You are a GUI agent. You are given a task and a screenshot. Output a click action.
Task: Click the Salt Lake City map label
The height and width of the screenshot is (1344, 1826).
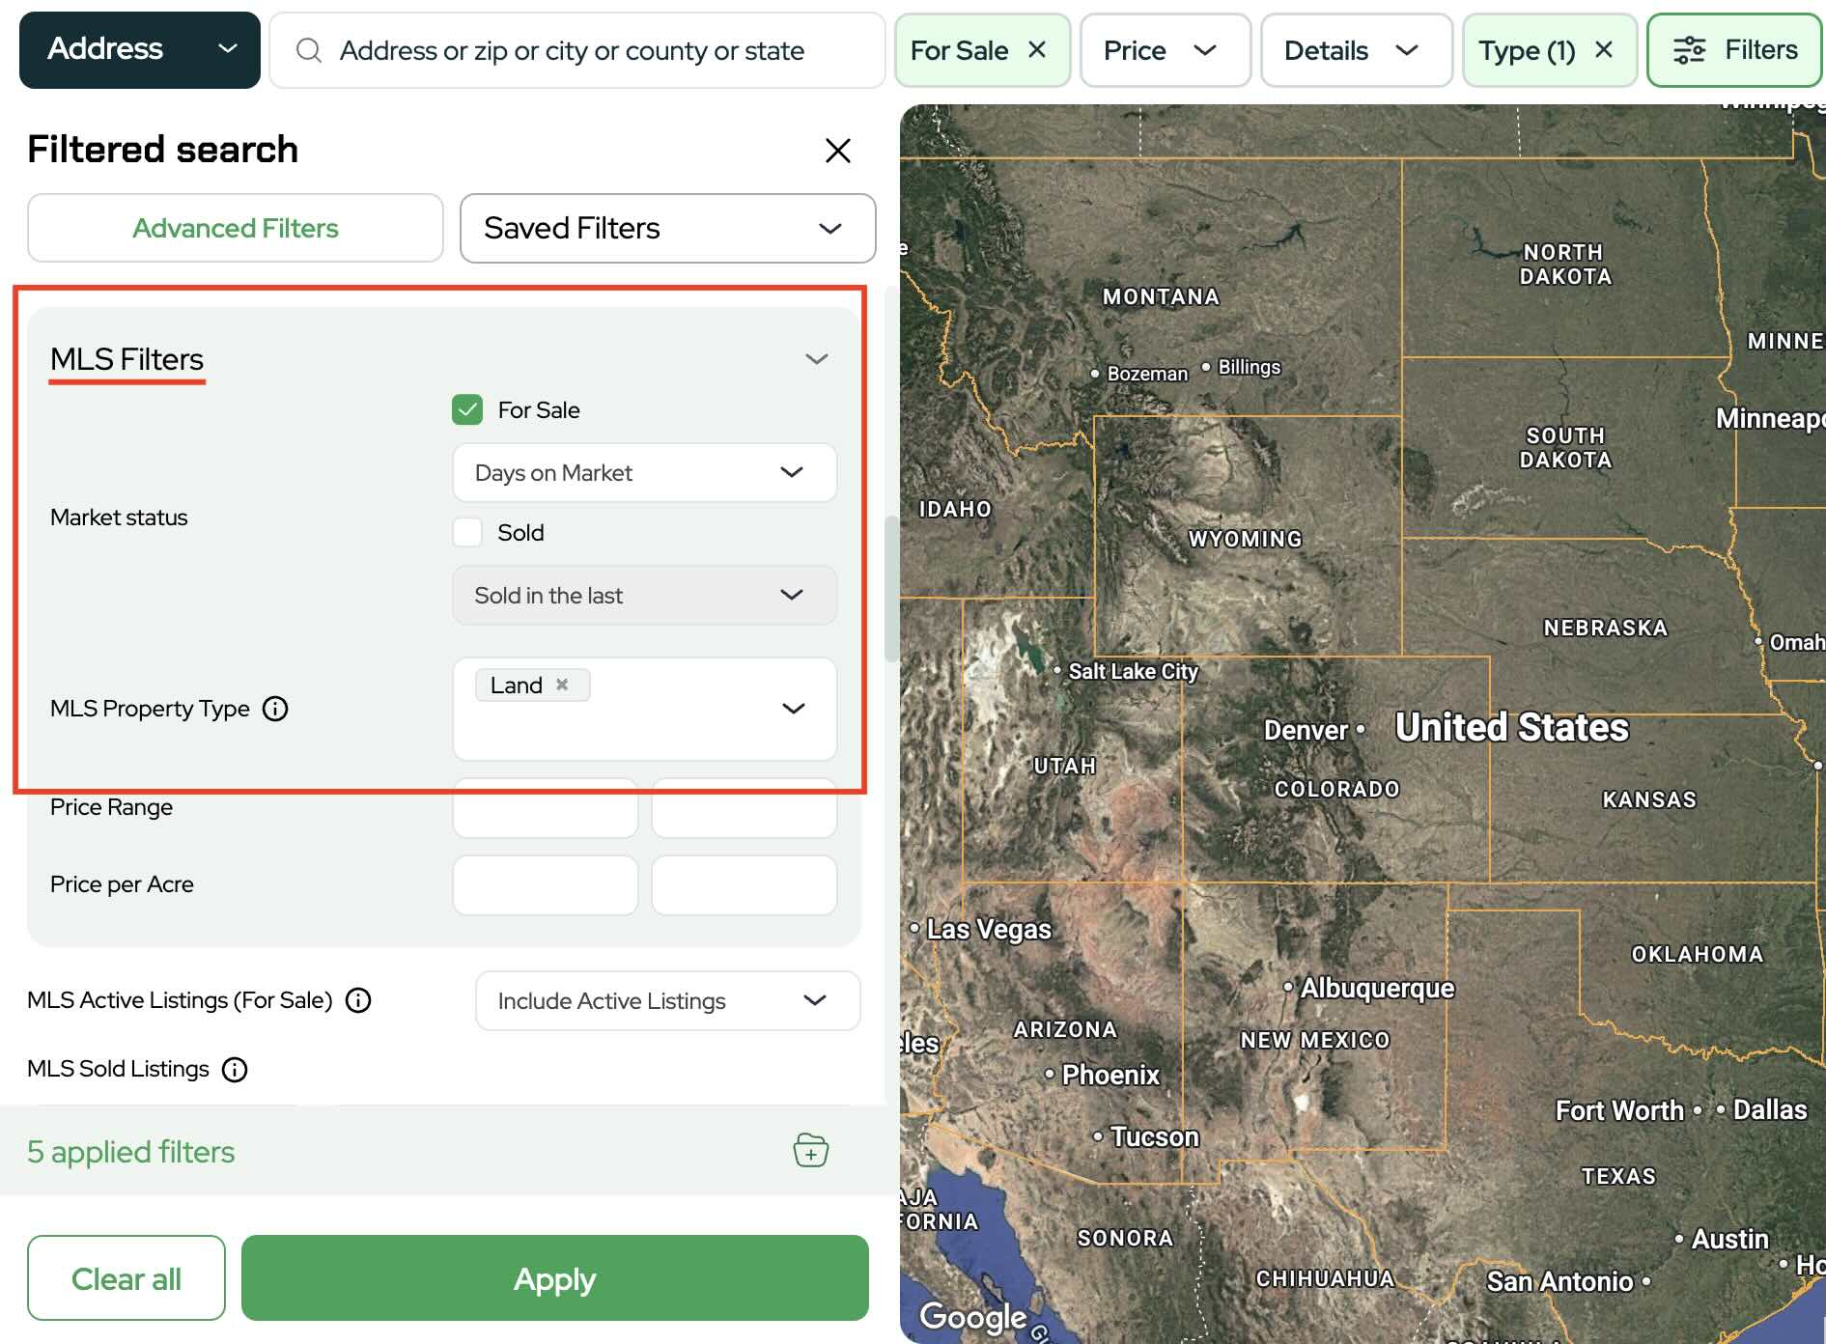coord(1133,671)
